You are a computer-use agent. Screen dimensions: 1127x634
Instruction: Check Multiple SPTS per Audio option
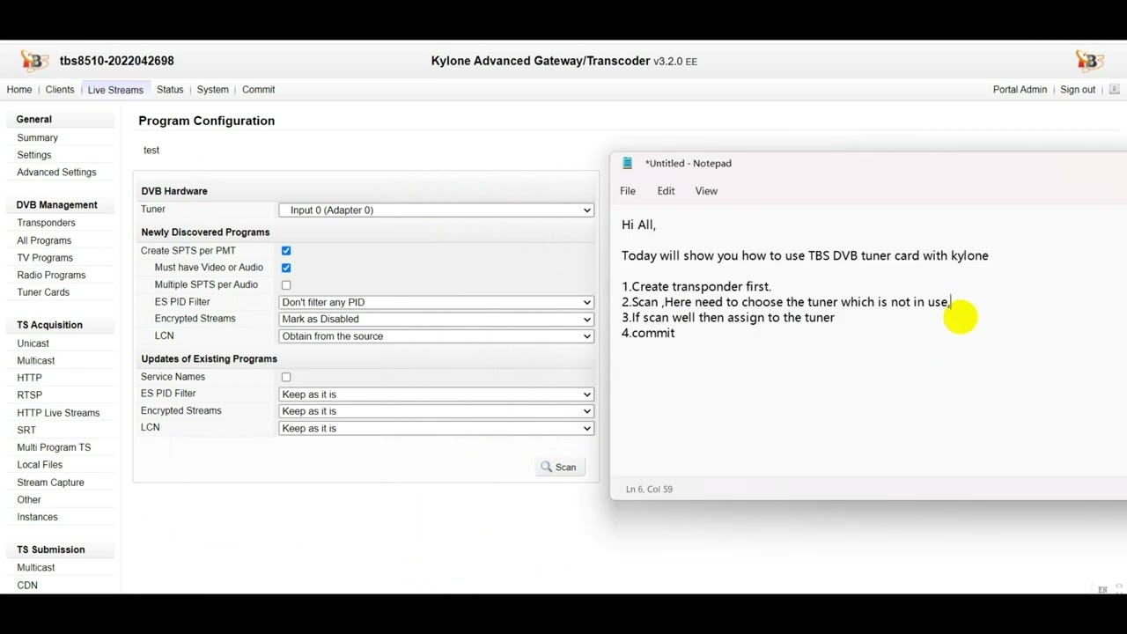(x=286, y=285)
